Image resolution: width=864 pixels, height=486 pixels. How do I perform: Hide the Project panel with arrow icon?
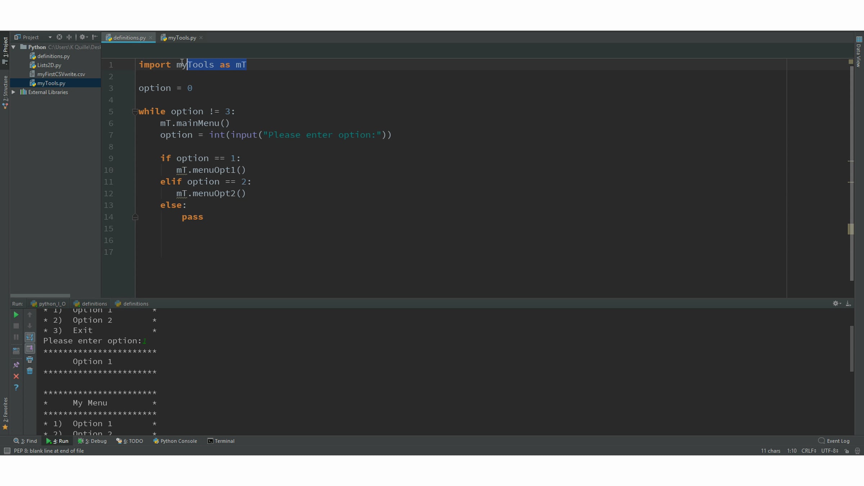pos(95,37)
